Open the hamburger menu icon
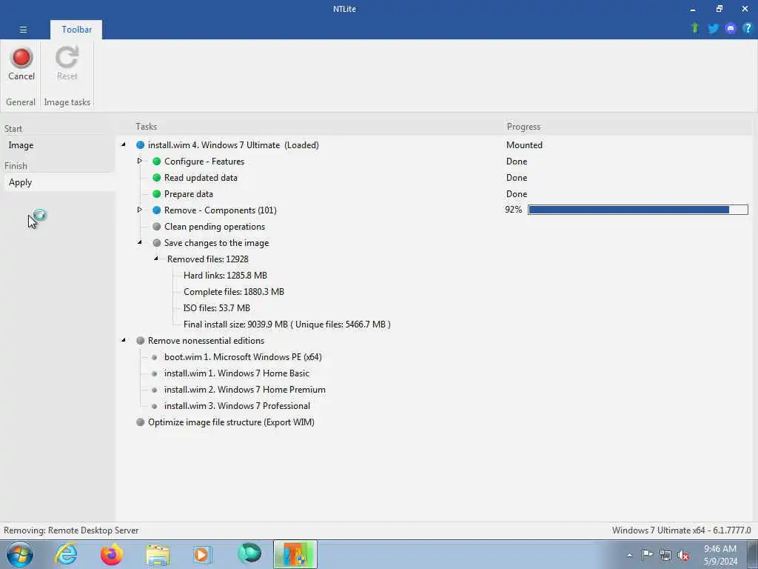Viewport: 758px width, 569px height. 23,30
